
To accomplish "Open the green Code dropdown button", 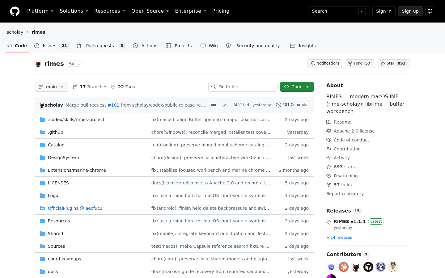I will (297, 87).
